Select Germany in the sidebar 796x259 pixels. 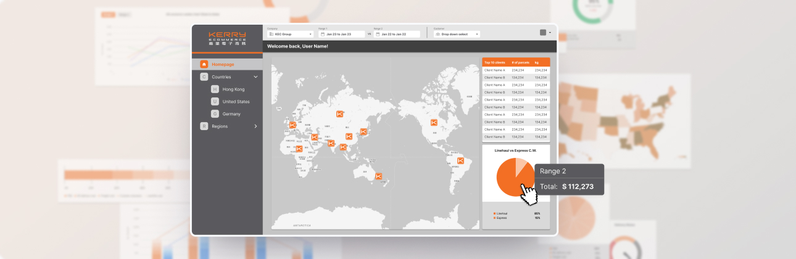coord(231,114)
